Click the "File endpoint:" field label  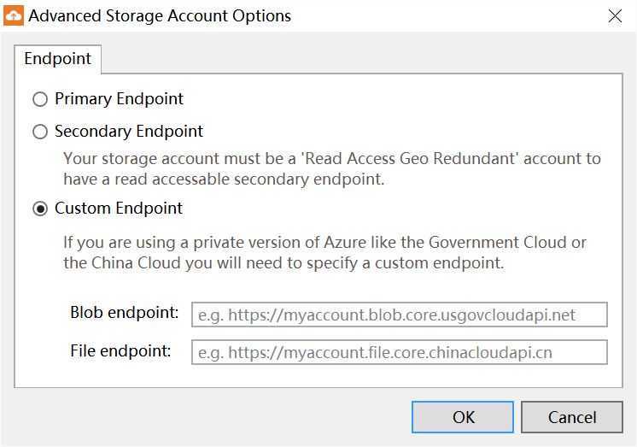[x=120, y=350]
